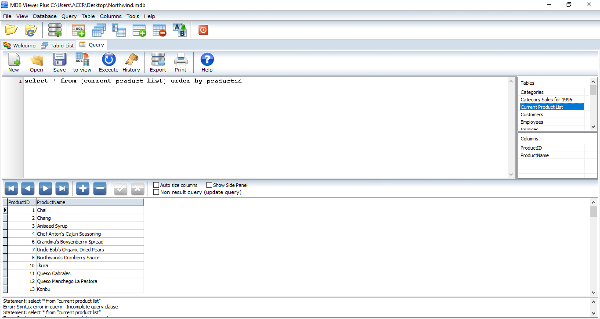Open a new SQL query icon
Image resolution: width=600 pixels, height=319 pixels.
point(79,30)
